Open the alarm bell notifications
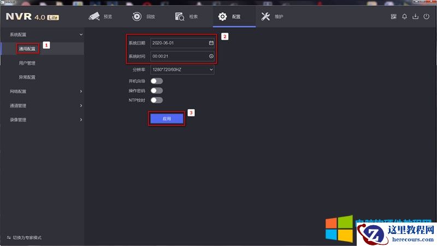Image resolution: width=437 pixels, height=246 pixels. (404, 17)
